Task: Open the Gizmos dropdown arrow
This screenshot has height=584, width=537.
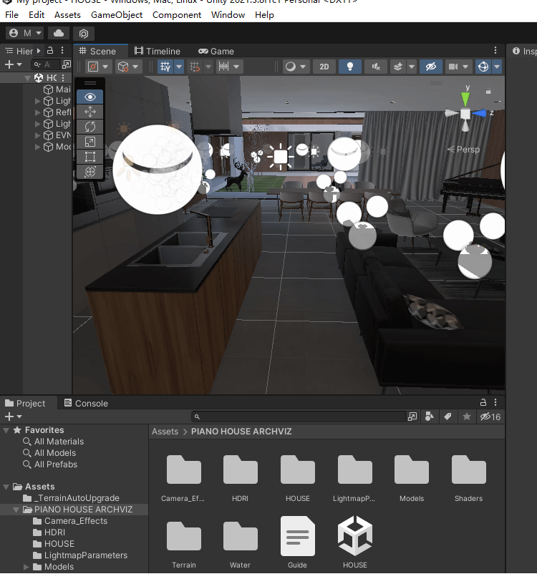Action: 497,67
